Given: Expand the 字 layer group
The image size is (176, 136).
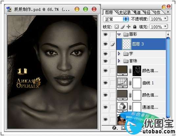Looking at the screenshot, I should (119, 54).
